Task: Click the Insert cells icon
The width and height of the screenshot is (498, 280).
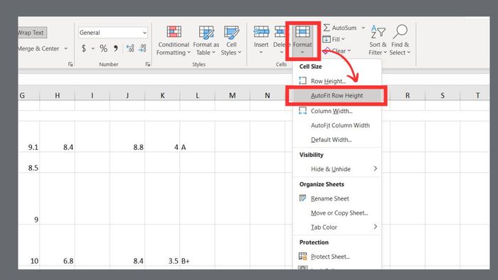Action: 261,33
